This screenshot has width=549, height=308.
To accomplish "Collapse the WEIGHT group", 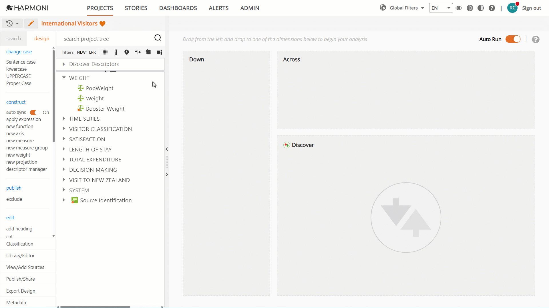I will coord(64,78).
